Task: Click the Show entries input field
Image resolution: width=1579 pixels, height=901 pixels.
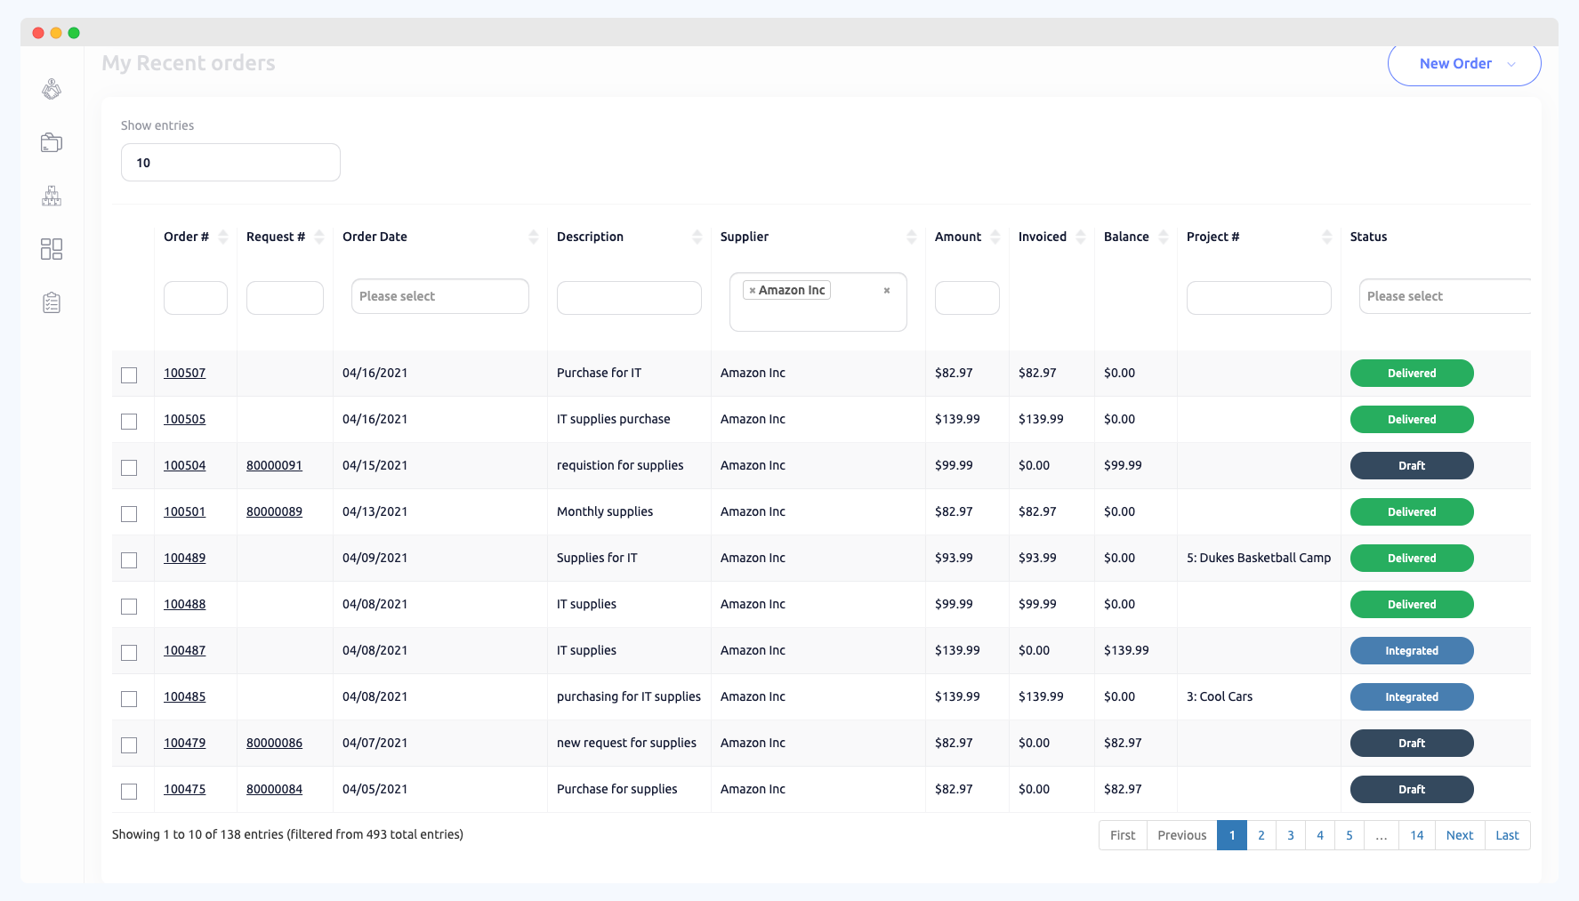Action: [230, 162]
